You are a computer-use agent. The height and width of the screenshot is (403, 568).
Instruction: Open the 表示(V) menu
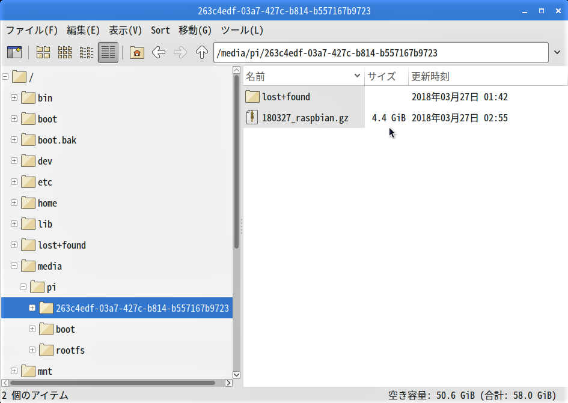[x=126, y=31]
